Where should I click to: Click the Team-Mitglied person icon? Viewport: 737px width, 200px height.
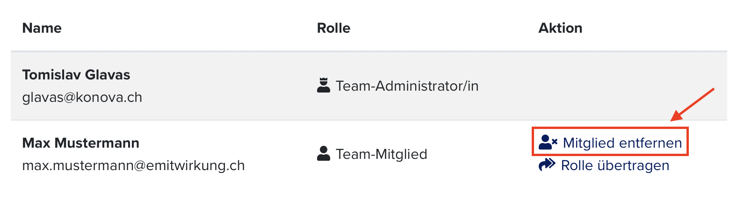pos(324,154)
